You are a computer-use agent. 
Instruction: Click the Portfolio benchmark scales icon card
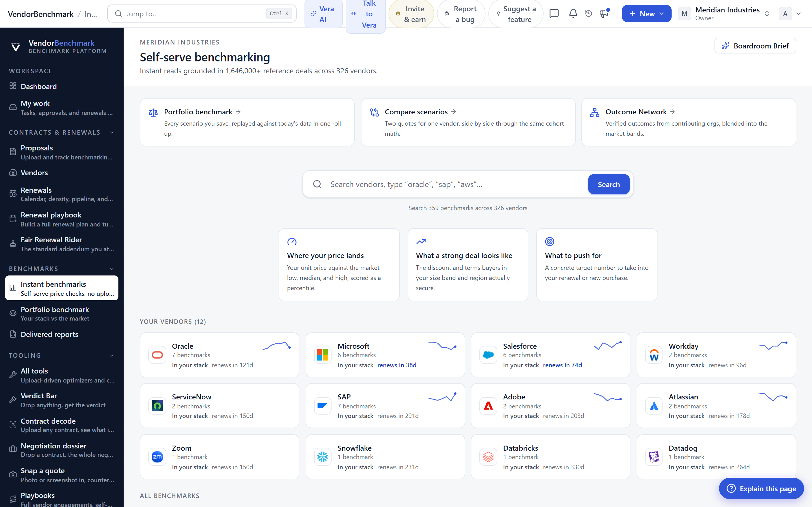tap(153, 112)
